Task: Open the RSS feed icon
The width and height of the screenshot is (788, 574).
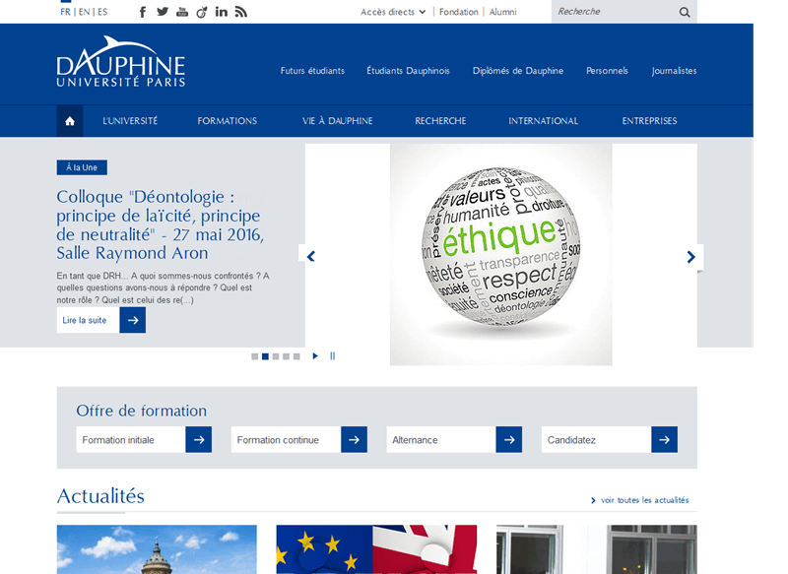Action: pyautogui.click(x=241, y=12)
